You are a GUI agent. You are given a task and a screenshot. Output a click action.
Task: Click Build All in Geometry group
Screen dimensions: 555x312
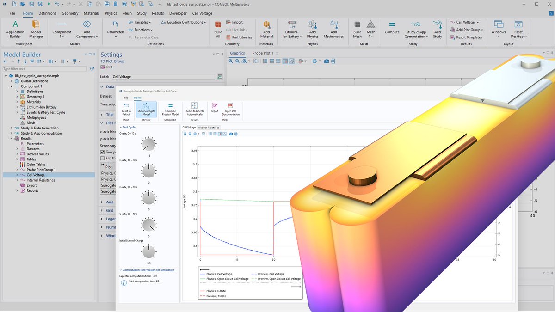[x=218, y=29]
